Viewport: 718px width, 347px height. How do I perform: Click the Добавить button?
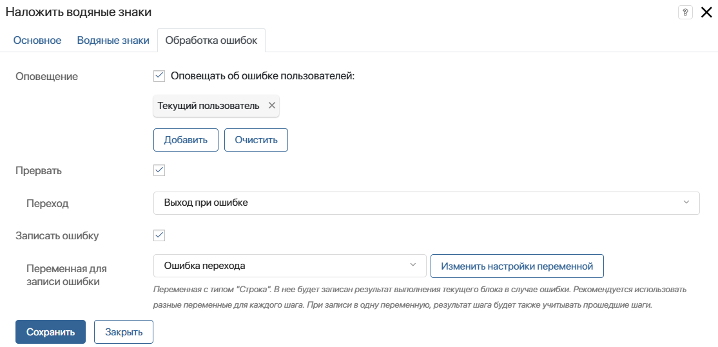point(186,140)
